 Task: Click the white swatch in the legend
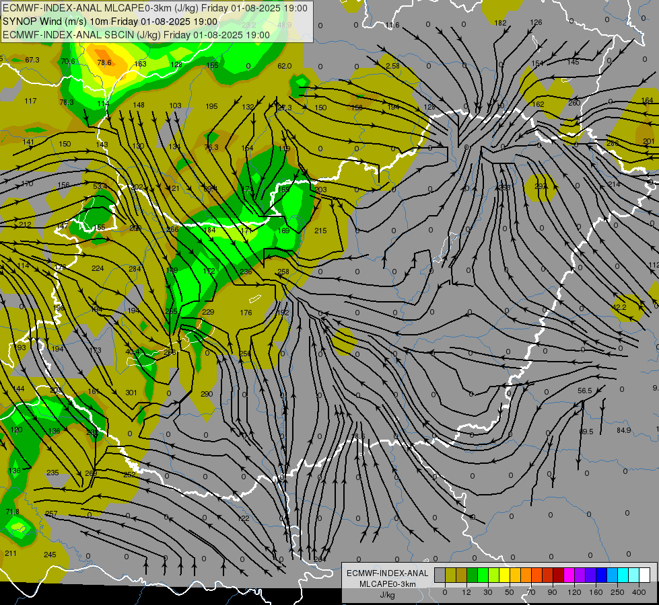645,575
